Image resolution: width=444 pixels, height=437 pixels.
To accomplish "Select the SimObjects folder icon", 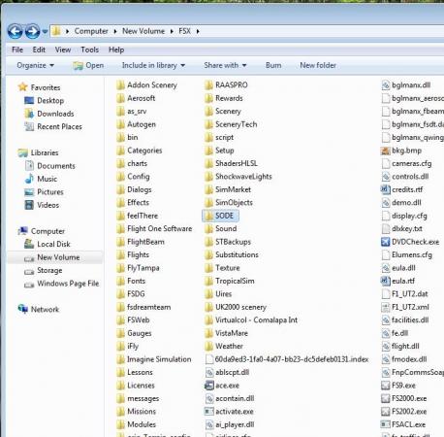I will click(209, 203).
